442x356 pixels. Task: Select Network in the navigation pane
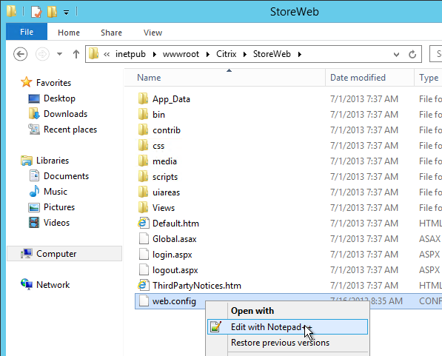click(x=53, y=285)
